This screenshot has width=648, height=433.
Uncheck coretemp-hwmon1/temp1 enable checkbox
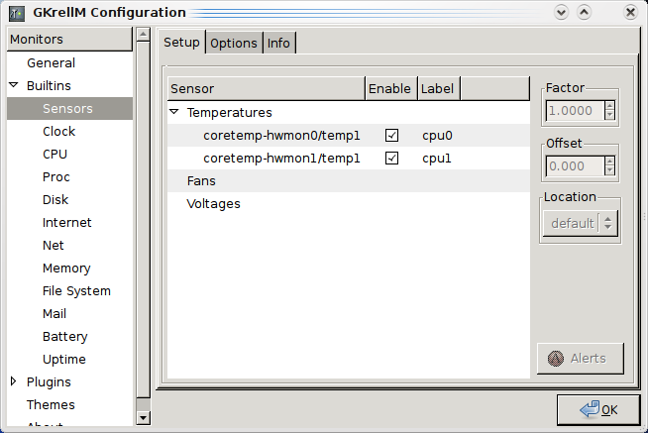pos(391,159)
